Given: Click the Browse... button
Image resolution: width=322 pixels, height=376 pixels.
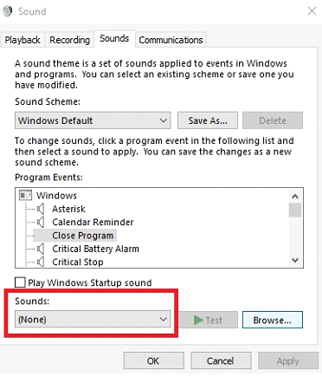Looking at the screenshot, I should tap(273, 320).
